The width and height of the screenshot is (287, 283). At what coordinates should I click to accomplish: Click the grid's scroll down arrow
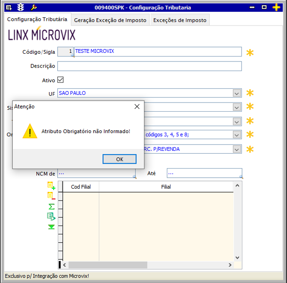pyautogui.click(x=237, y=257)
